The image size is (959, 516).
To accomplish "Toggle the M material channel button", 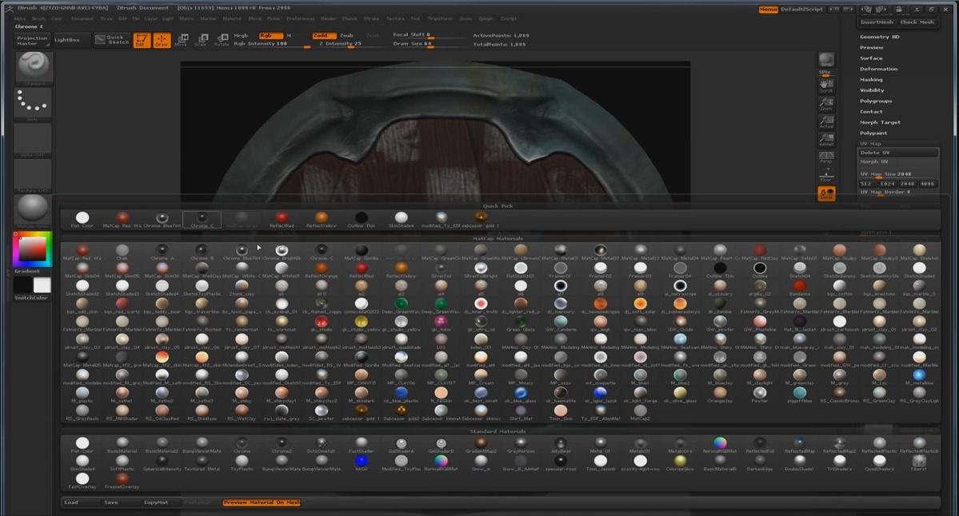I will [289, 35].
